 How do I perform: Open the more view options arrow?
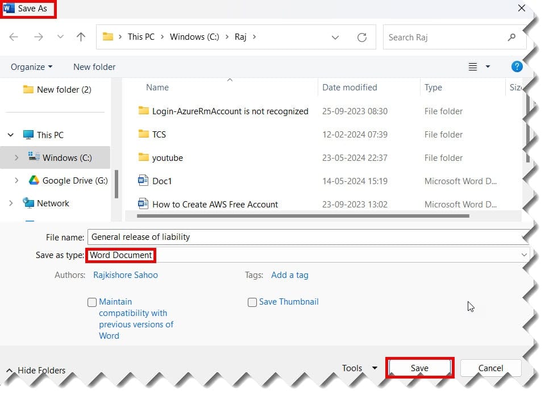point(488,66)
